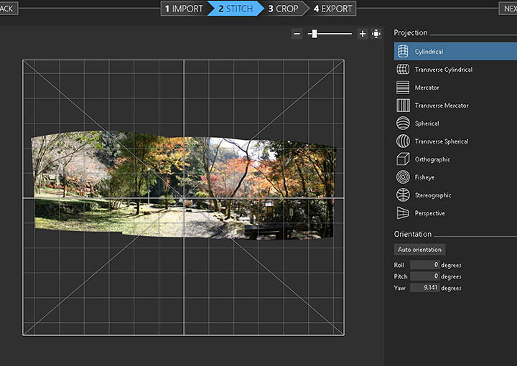The image size is (517, 366).
Task: Click the zoom slider handle
Action: tap(314, 34)
